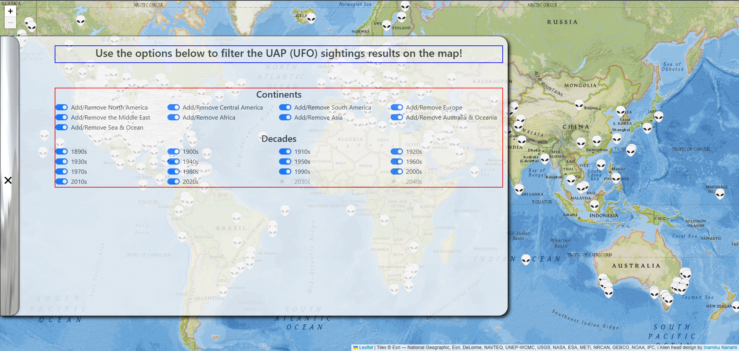Switch off the 1940s decade

[174, 162]
